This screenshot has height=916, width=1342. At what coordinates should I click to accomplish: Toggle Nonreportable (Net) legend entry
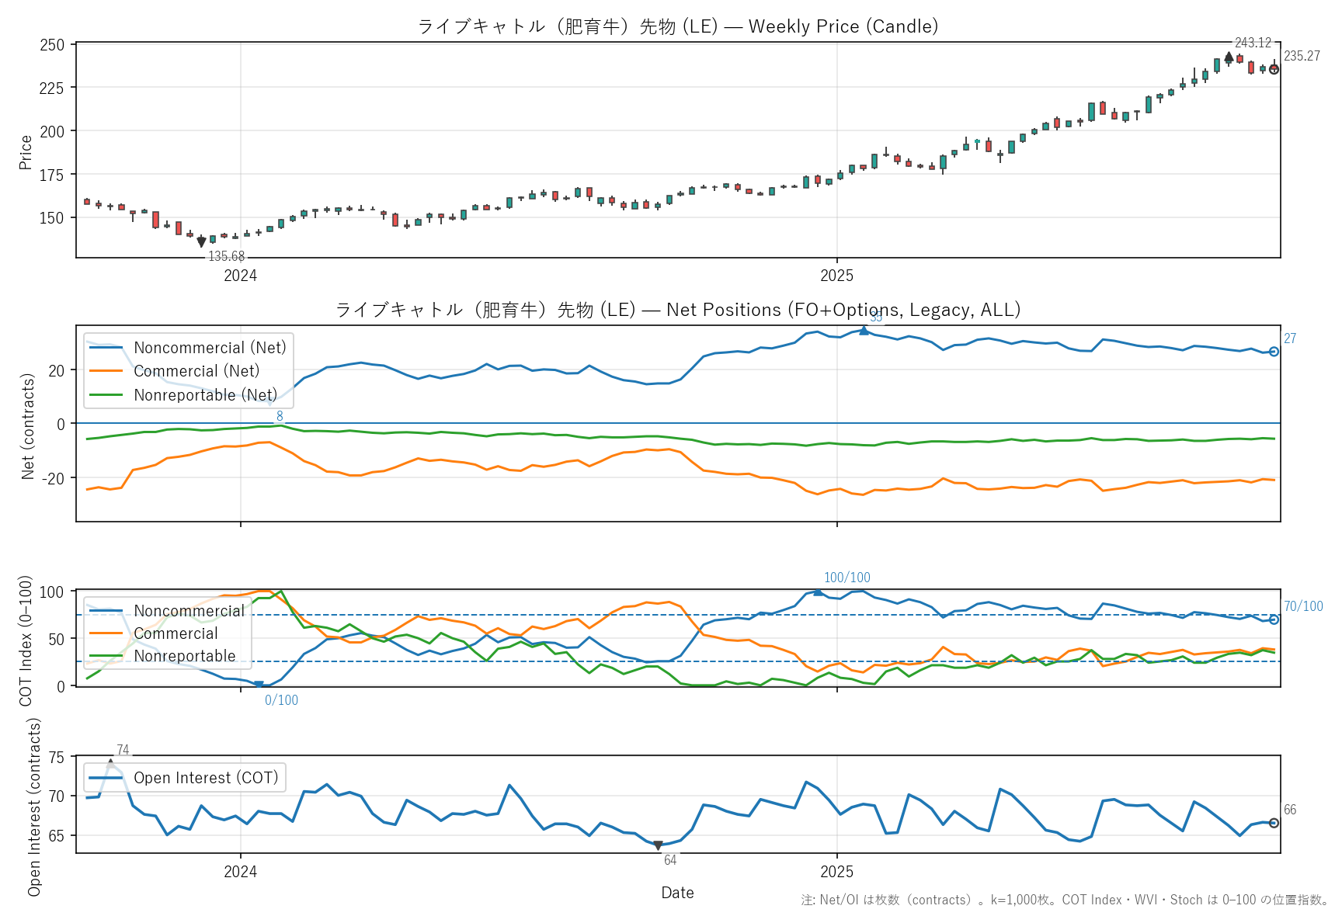(205, 395)
